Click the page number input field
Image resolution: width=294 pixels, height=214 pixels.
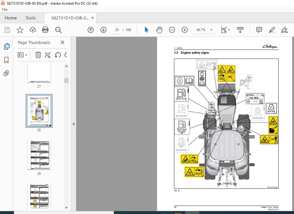click(117, 30)
